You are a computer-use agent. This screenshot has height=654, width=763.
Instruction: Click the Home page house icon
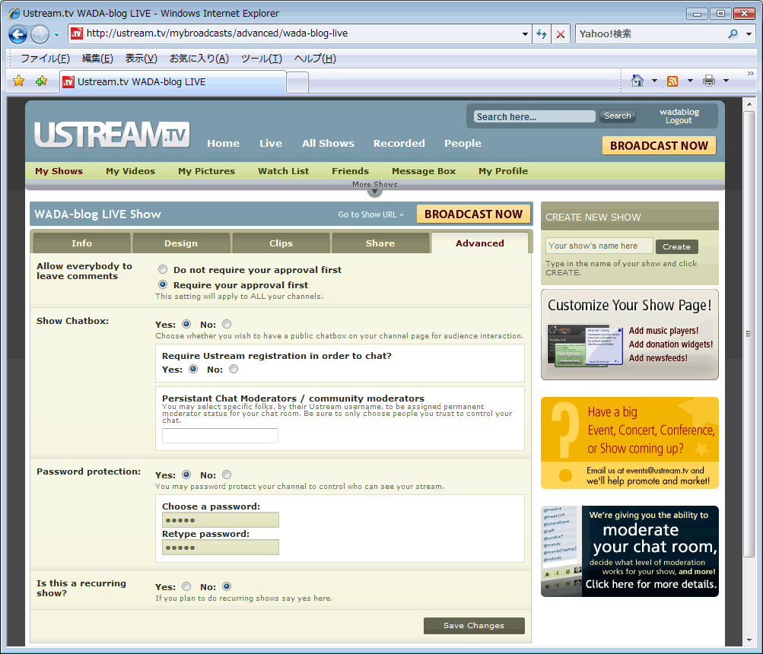(637, 81)
